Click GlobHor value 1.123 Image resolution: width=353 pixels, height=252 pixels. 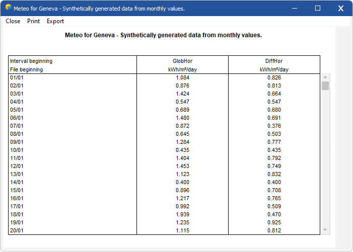coord(182,174)
